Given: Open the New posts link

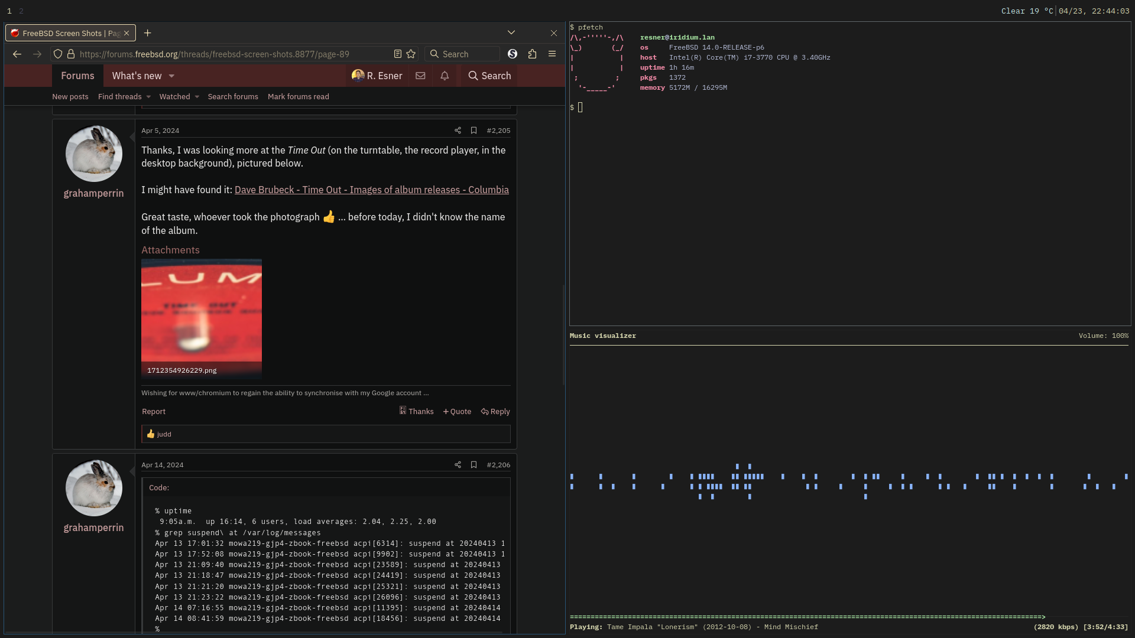Looking at the screenshot, I should point(70,96).
